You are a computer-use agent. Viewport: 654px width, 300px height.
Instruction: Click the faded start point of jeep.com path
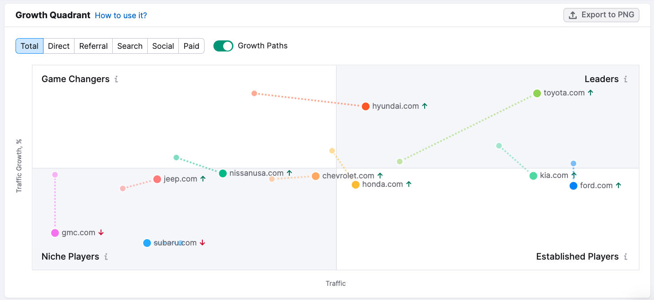(123, 189)
